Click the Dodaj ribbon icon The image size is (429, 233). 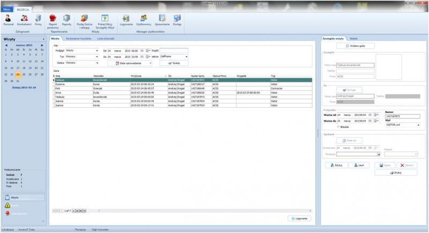[x=177, y=20]
